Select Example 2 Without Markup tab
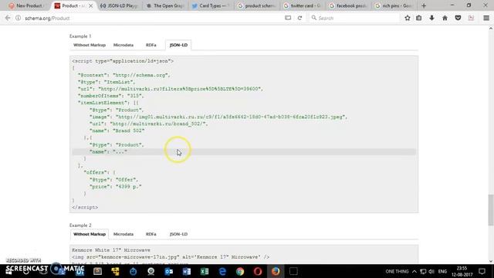494x278 pixels. click(90, 234)
